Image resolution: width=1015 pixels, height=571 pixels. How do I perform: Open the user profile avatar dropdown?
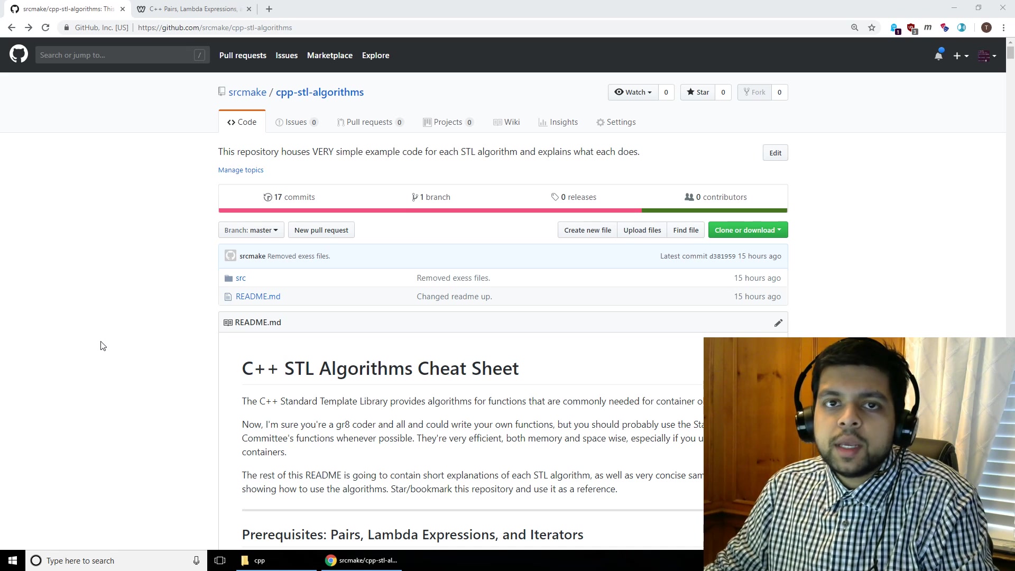pyautogui.click(x=987, y=56)
